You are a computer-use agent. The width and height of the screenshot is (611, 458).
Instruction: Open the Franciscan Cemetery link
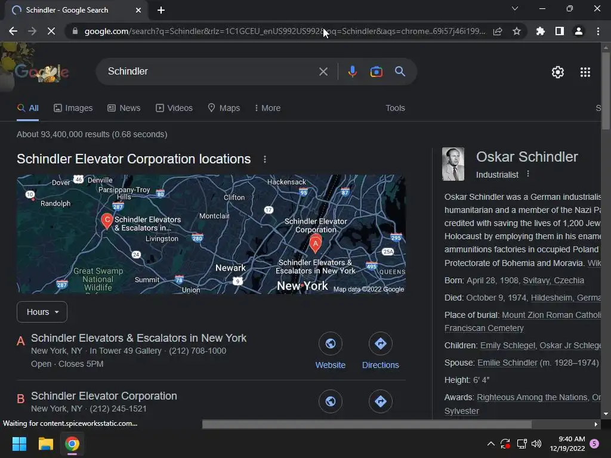point(484,329)
